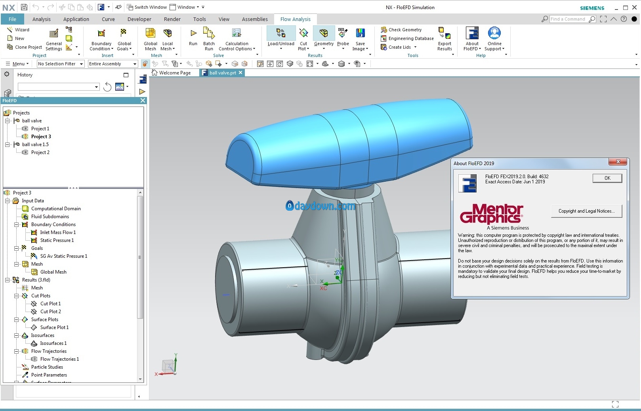Viewport: 641px width, 411px height.
Task: Open About FloEFD help menu
Action: pos(472,40)
